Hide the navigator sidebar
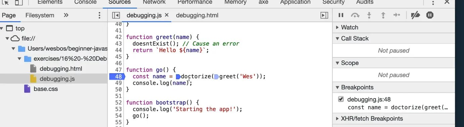The height and width of the screenshot is (127, 464). (x=116, y=15)
